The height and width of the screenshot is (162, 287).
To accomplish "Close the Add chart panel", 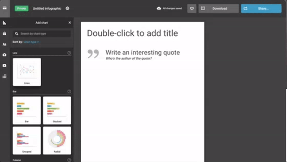I will point(70,23).
